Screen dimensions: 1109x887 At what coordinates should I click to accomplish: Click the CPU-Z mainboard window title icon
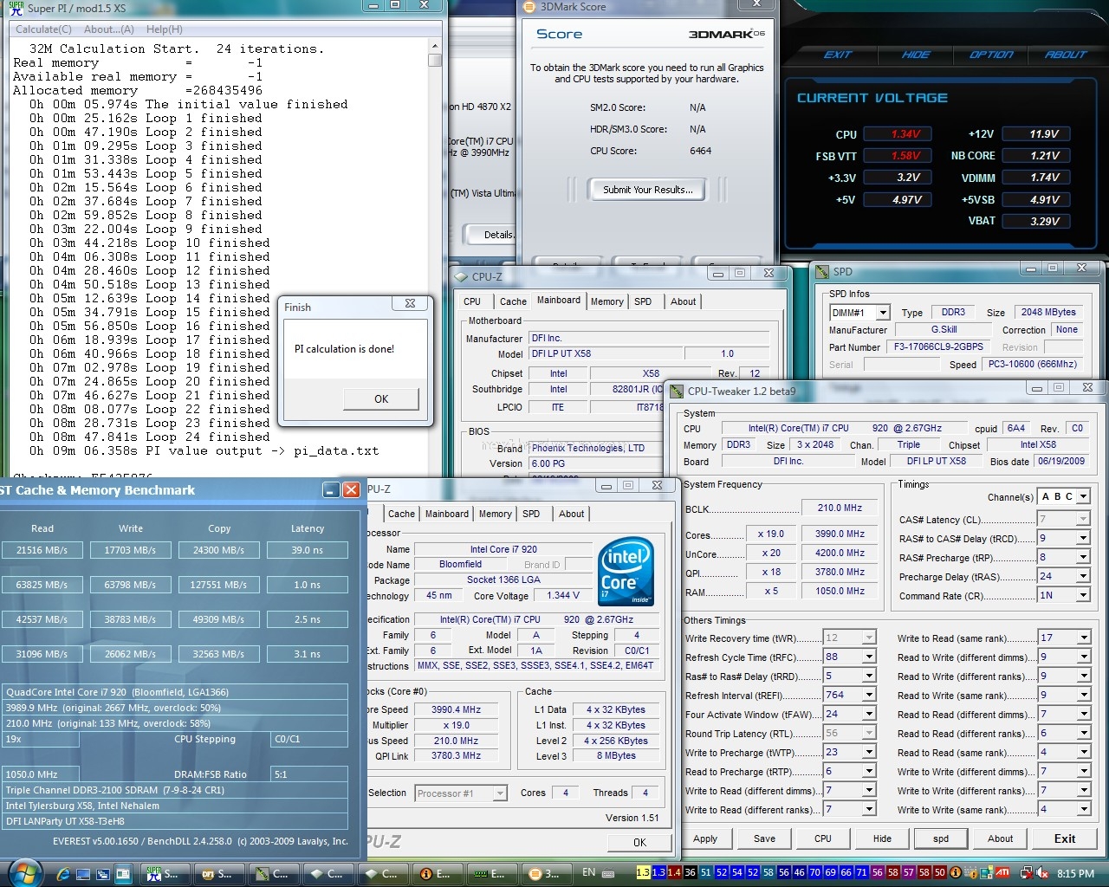460,276
